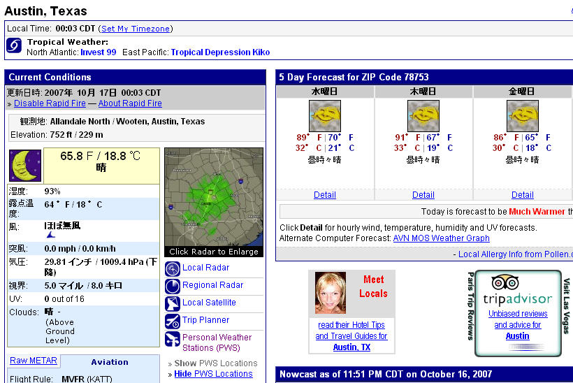
Task: Open the Raw METAR tab
Action: [x=34, y=361]
